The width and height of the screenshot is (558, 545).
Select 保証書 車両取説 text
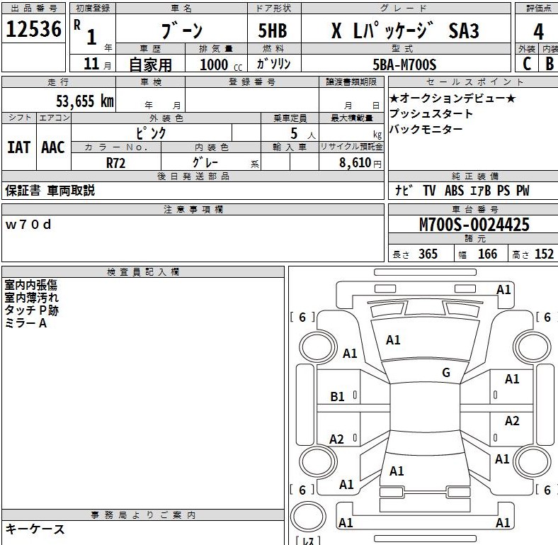[50, 191]
